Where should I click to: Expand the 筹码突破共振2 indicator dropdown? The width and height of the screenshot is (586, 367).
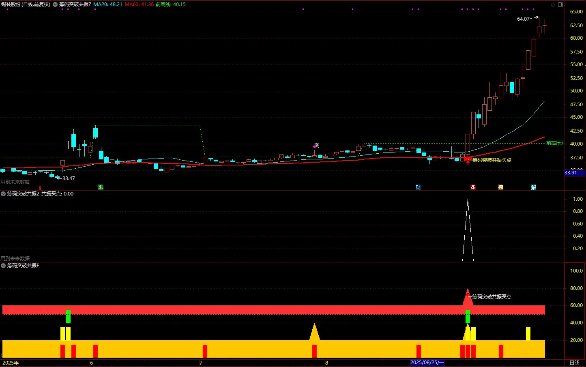coord(3,194)
